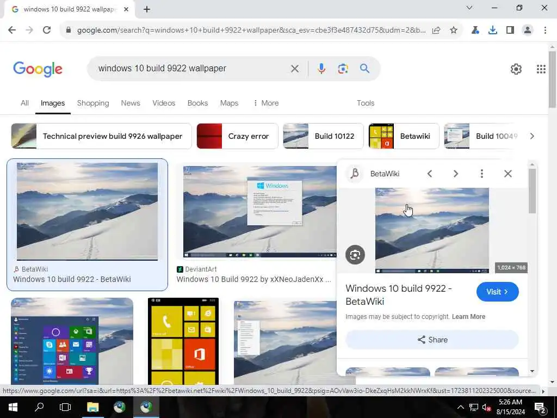Clear the search query with the X
The width and height of the screenshot is (557, 418).
[294, 69]
